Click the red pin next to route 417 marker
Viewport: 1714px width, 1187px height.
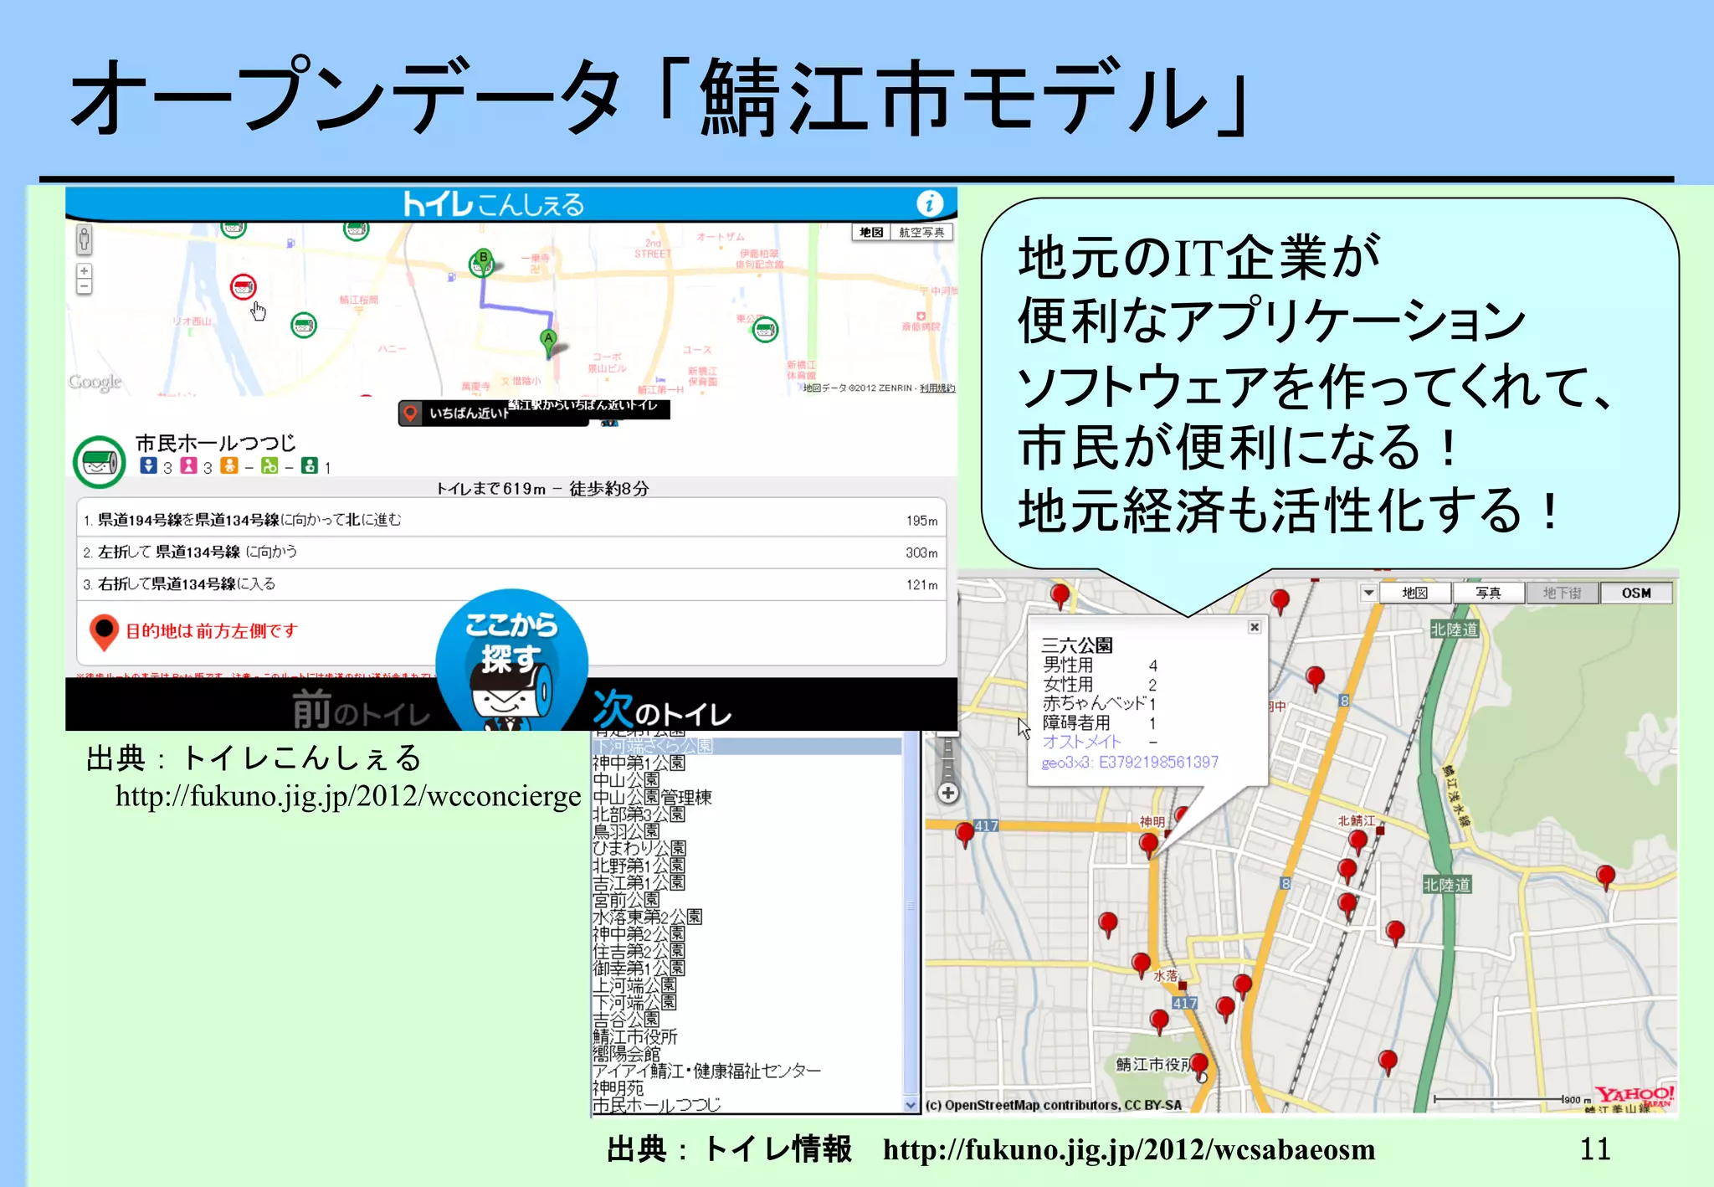click(x=964, y=835)
